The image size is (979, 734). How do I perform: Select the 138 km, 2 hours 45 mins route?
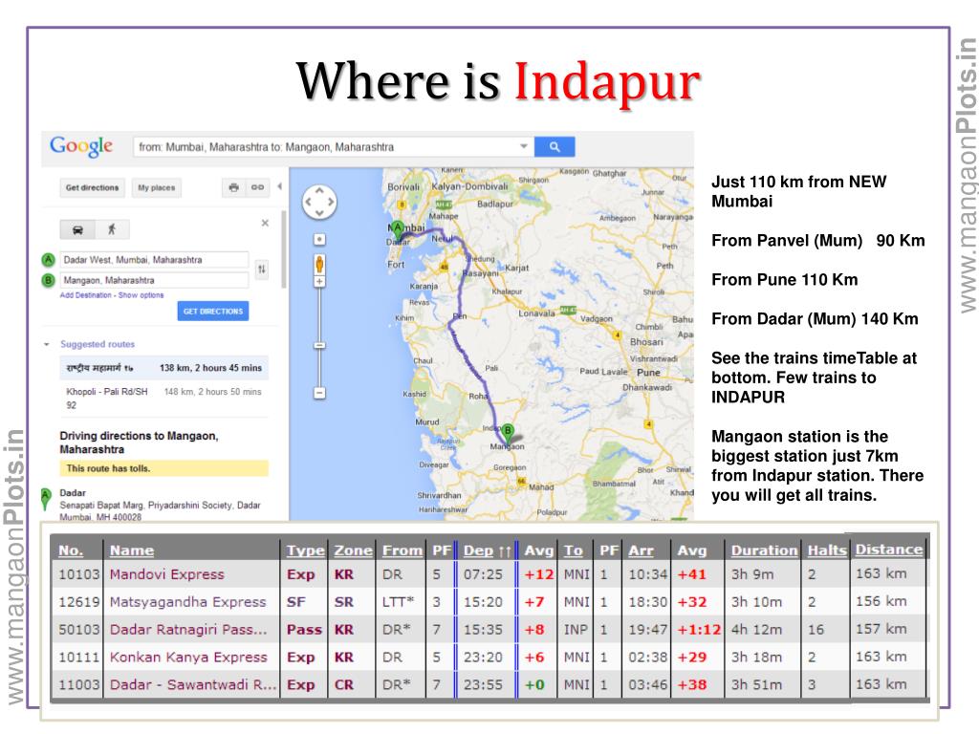click(x=164, y=368)
